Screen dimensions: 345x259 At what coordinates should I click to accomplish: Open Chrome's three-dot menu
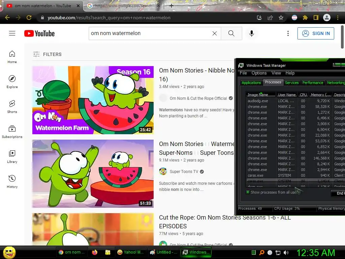click(338, 18)
